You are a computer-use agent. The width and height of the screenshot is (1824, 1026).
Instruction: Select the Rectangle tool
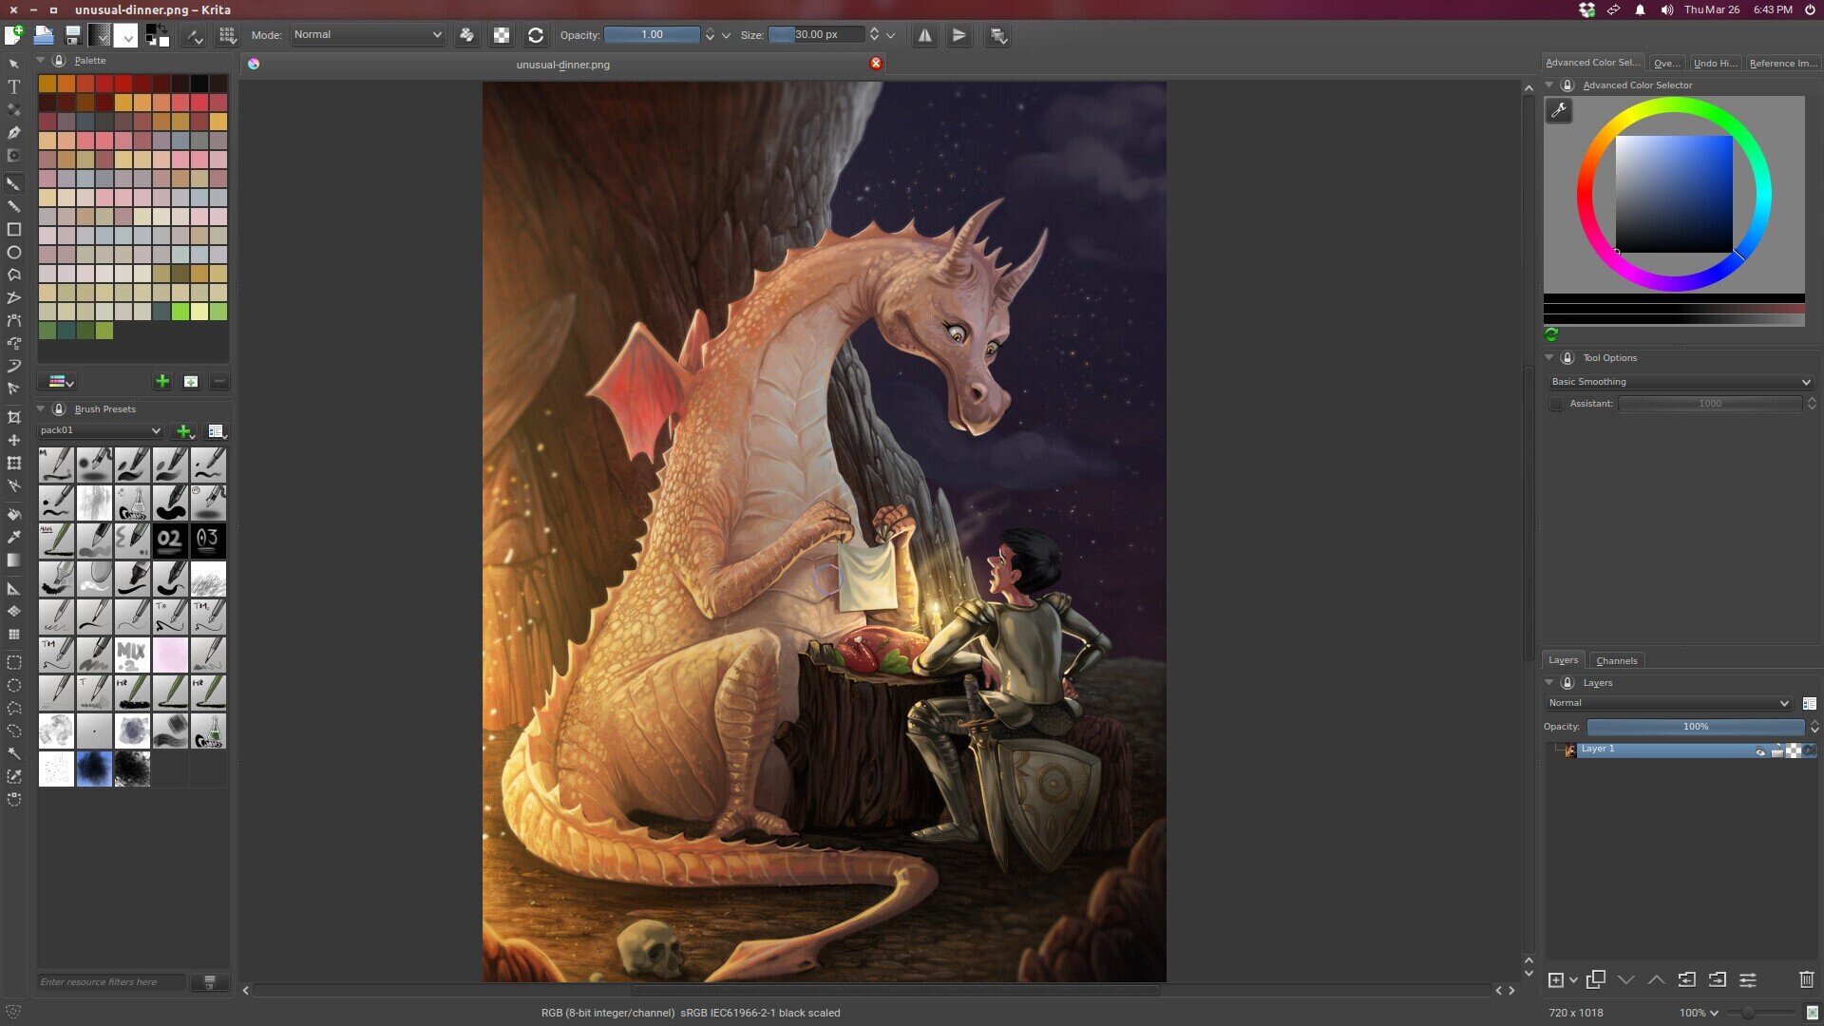pyautogui.click(x=14, y=229)
